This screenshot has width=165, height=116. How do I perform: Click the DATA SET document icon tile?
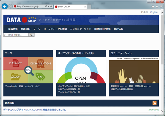coord(16,63)
